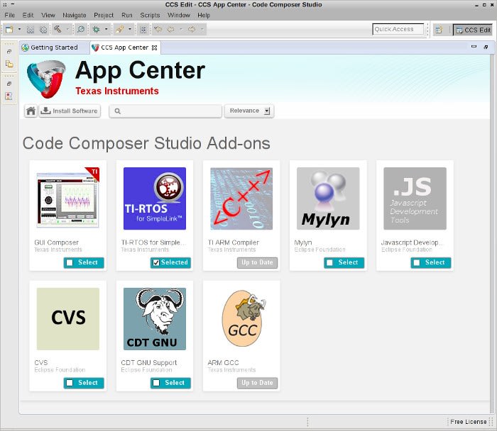Click the Save toolbar icon
Screen dimensions: 497x431
(x=31, y=30)
